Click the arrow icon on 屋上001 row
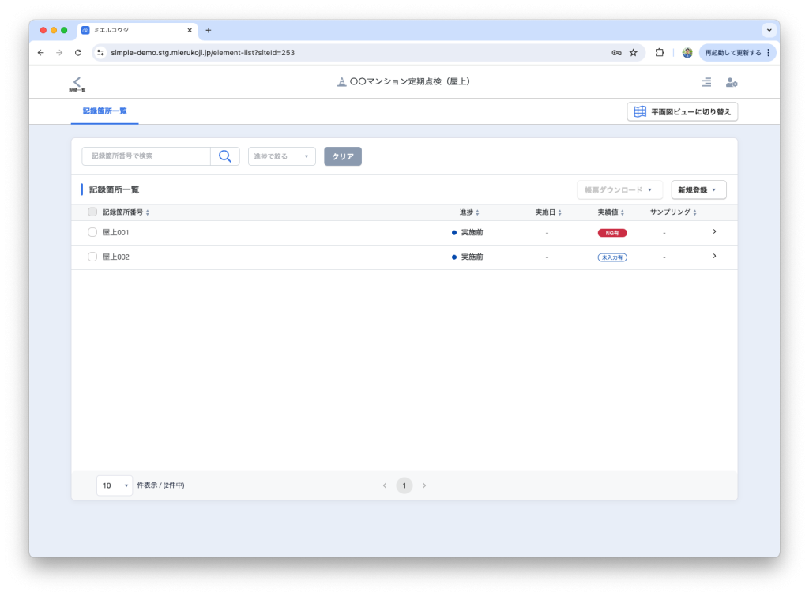809x596 pixels. tap(714, 232)
